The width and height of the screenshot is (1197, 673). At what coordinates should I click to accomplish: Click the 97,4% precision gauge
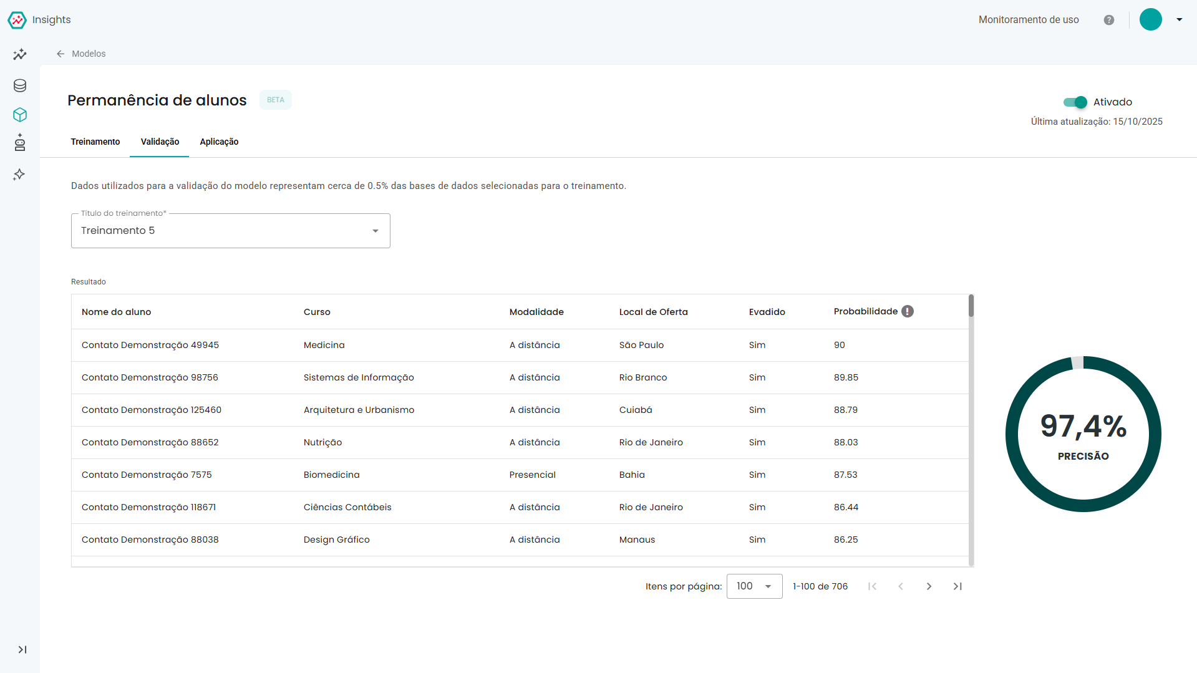pos(1083,434)
